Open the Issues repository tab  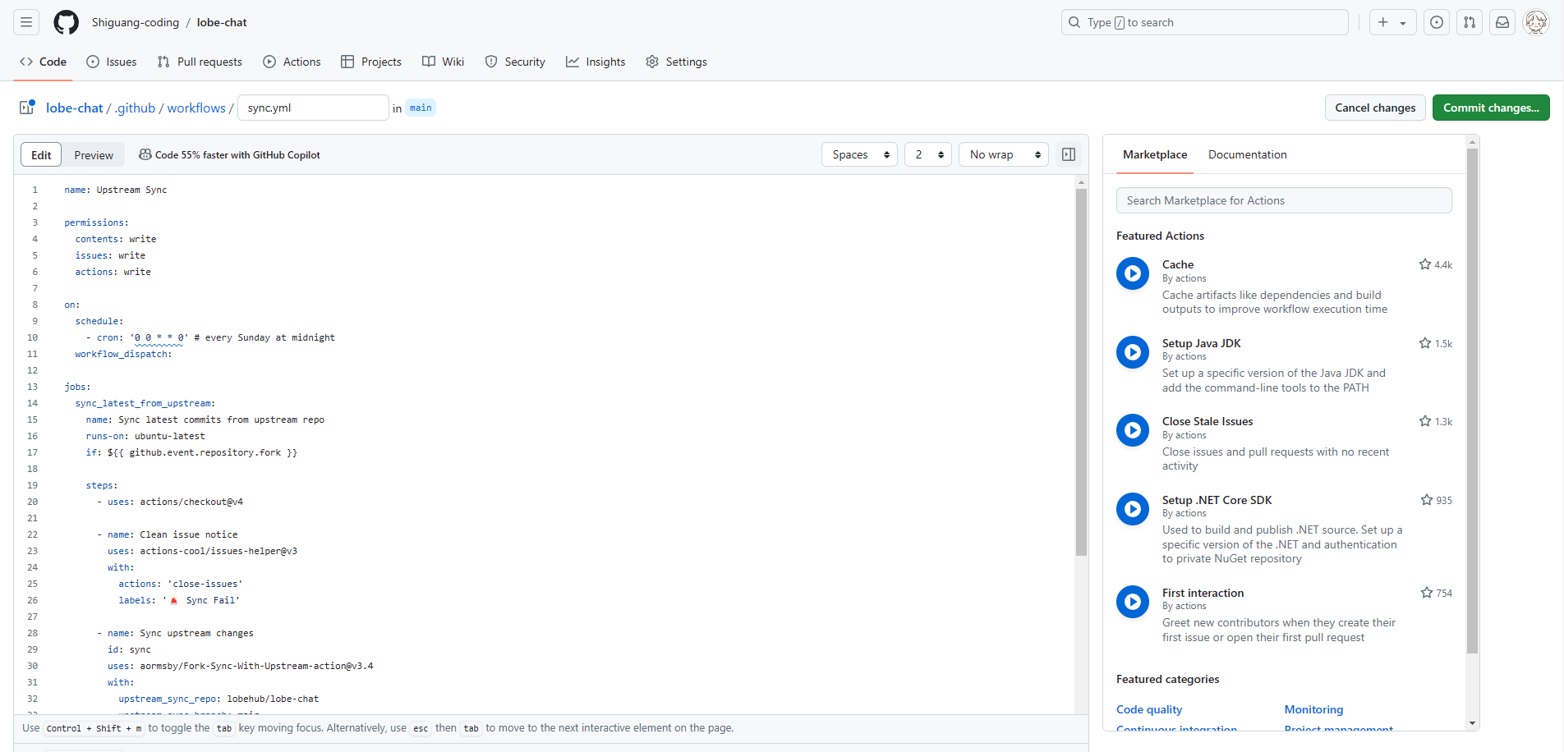[112, 62]
